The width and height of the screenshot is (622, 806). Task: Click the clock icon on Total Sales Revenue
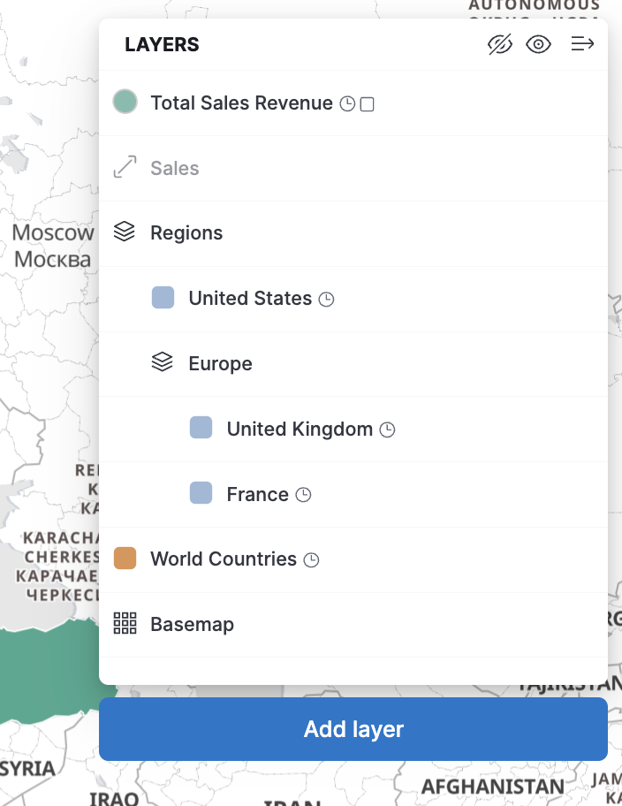(x=346, y=103)
